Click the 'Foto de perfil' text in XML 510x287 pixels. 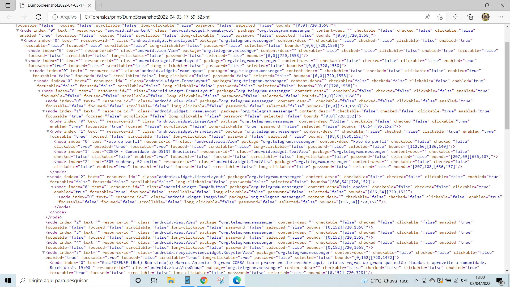point(123,141)
